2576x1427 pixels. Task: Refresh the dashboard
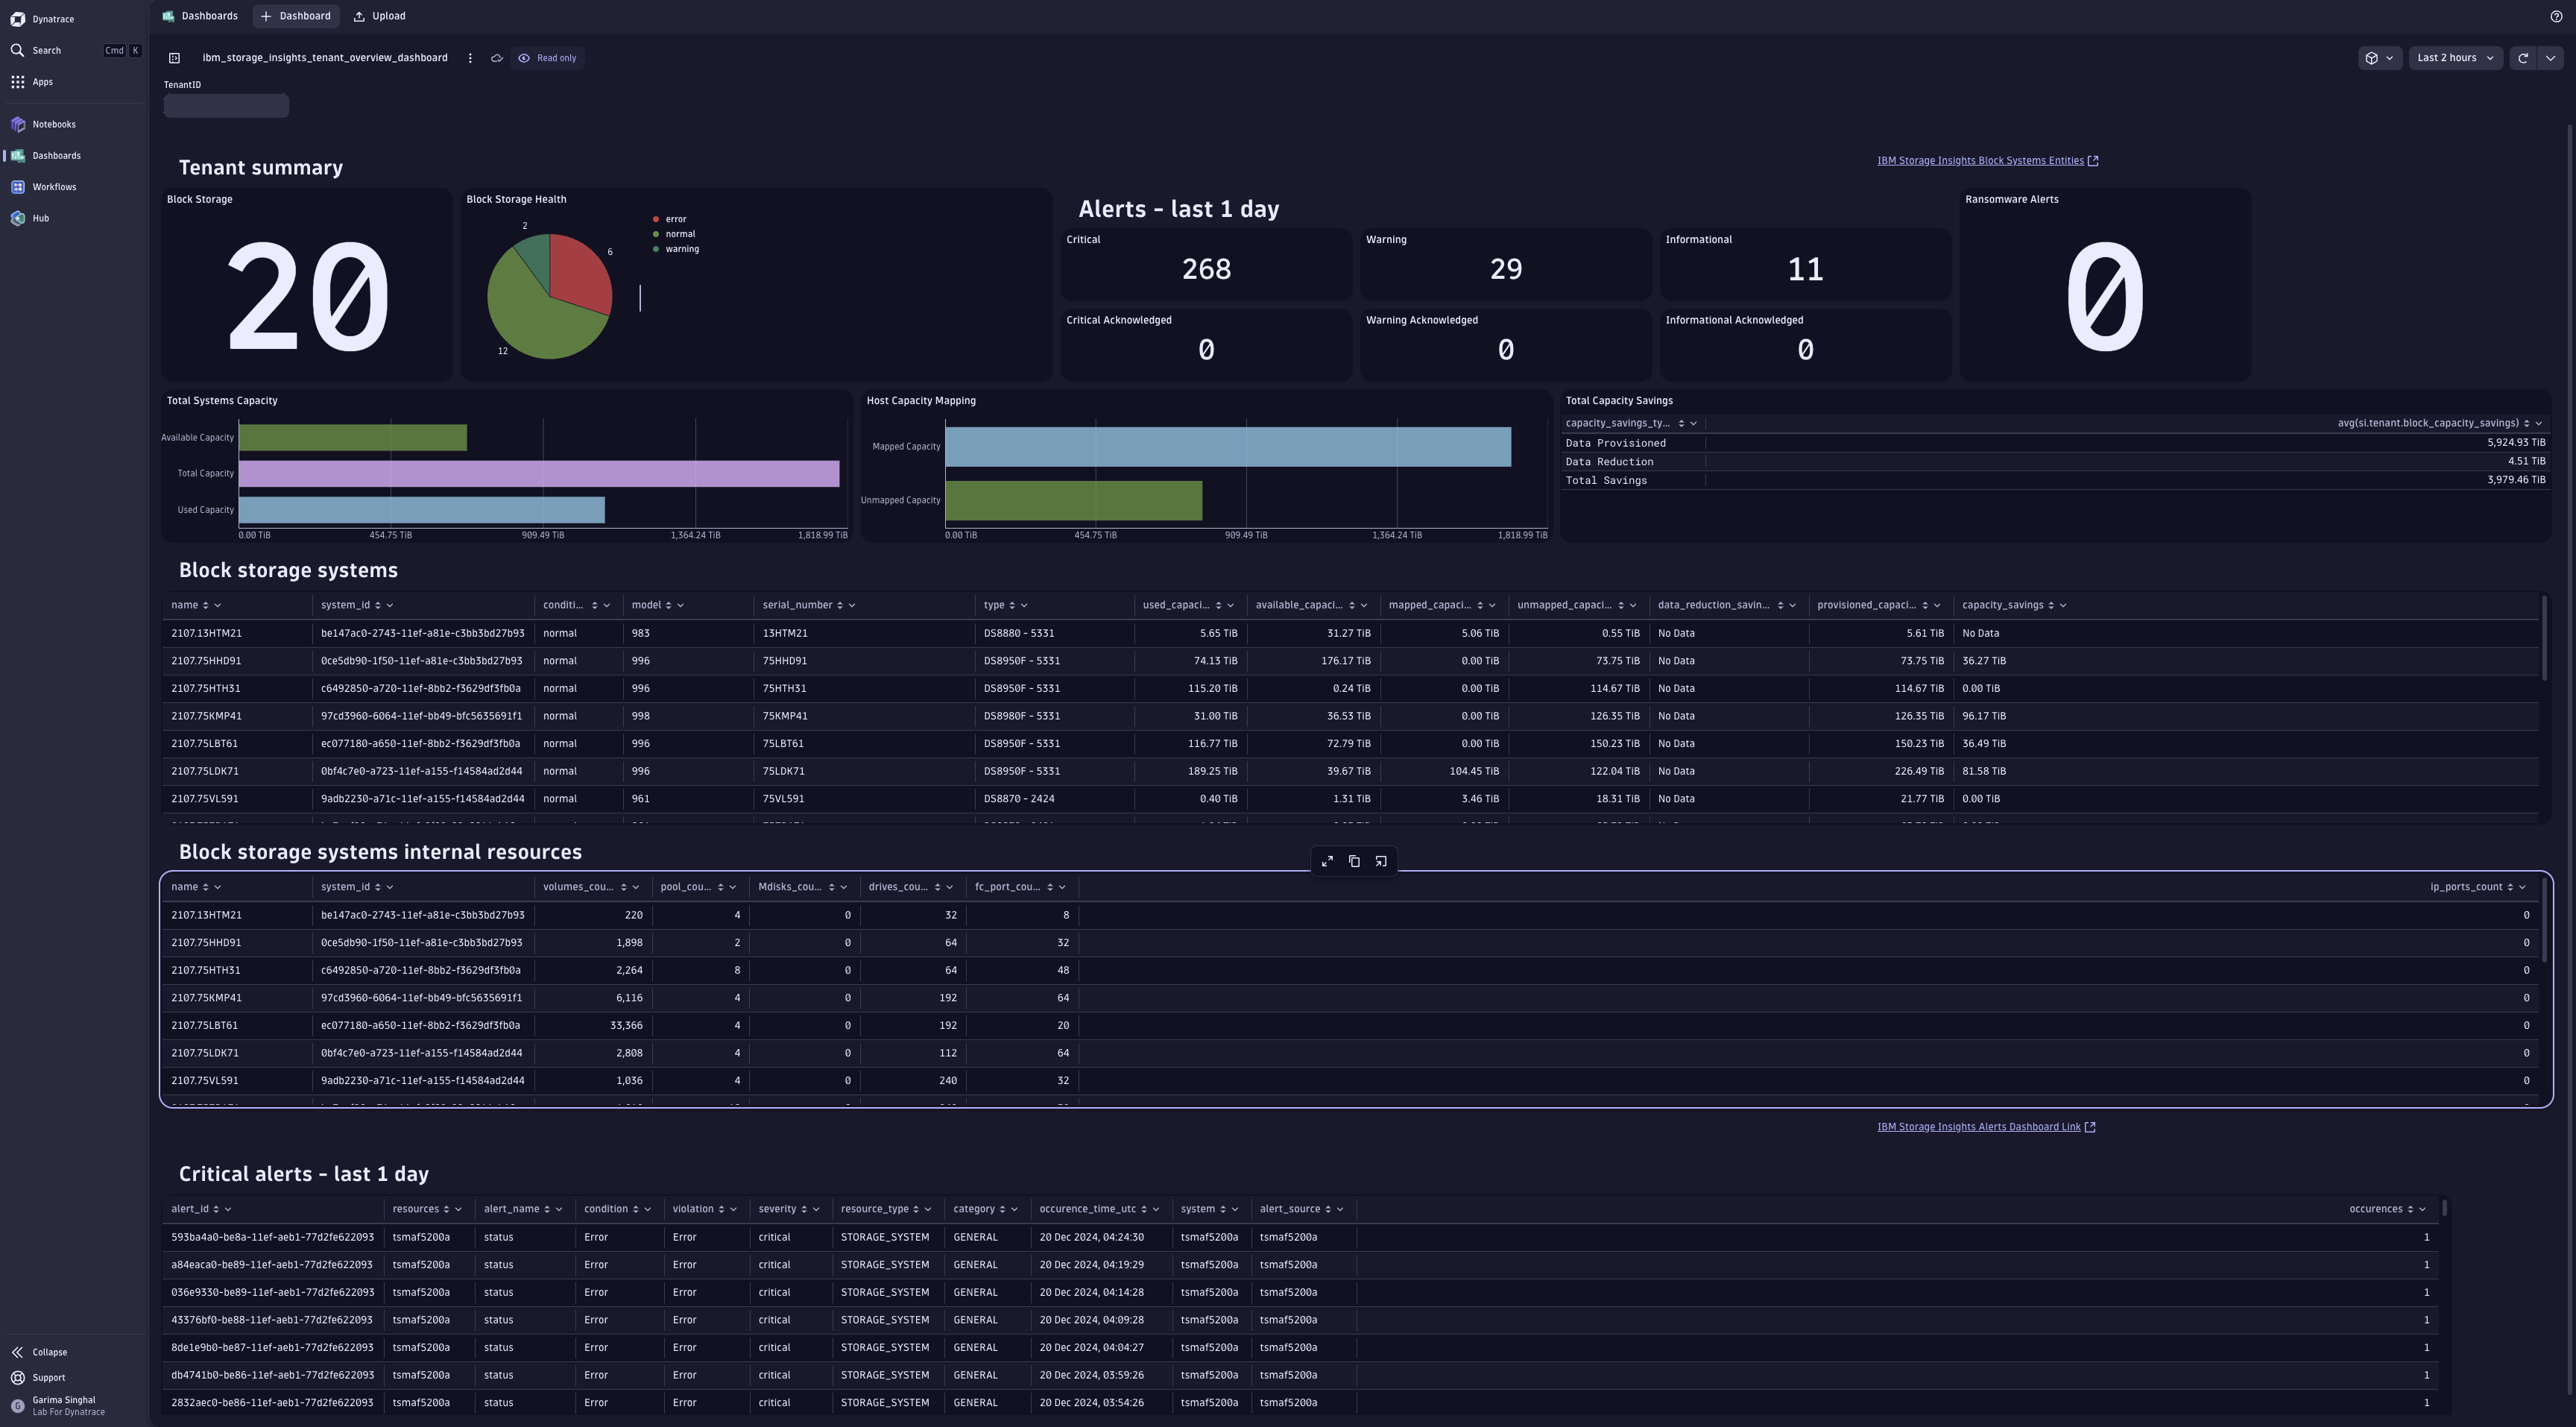[x=2522, y=58]
